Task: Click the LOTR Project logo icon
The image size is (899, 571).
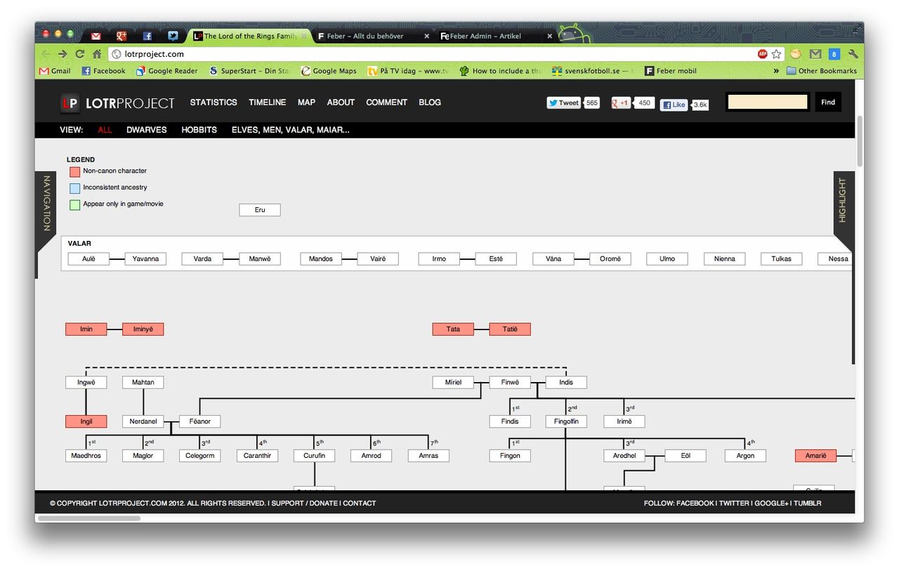Action: (x=70, y=103)
